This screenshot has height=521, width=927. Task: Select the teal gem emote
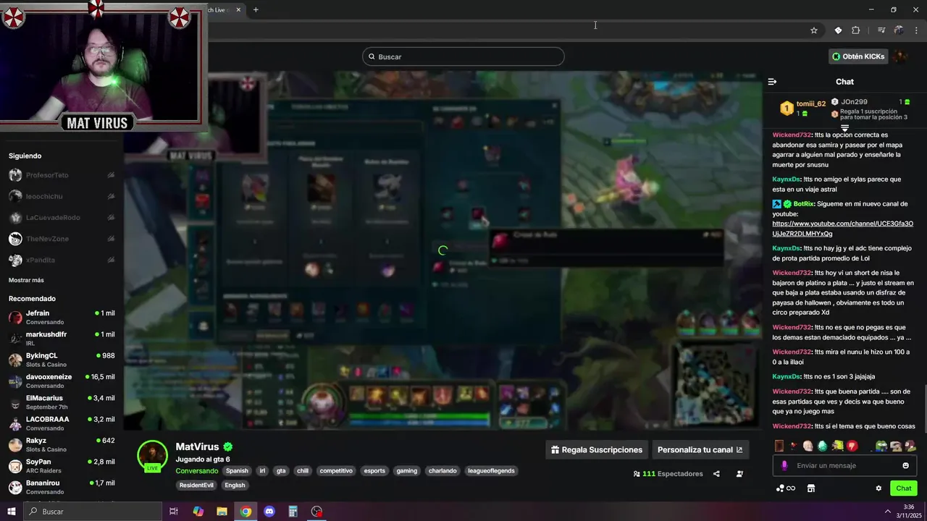[x=823, y=446]
